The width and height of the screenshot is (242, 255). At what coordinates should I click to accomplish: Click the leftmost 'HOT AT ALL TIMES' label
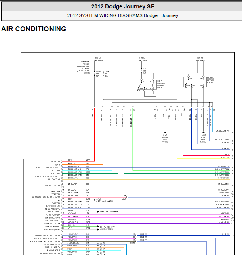(x=98, y=59)
